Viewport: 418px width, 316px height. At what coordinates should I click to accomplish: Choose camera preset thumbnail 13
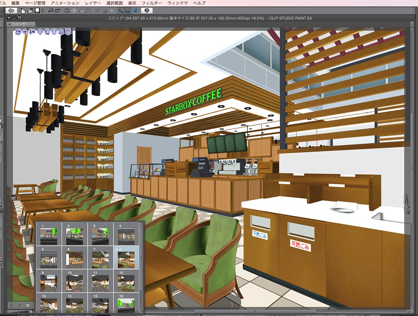pos(49,303)
